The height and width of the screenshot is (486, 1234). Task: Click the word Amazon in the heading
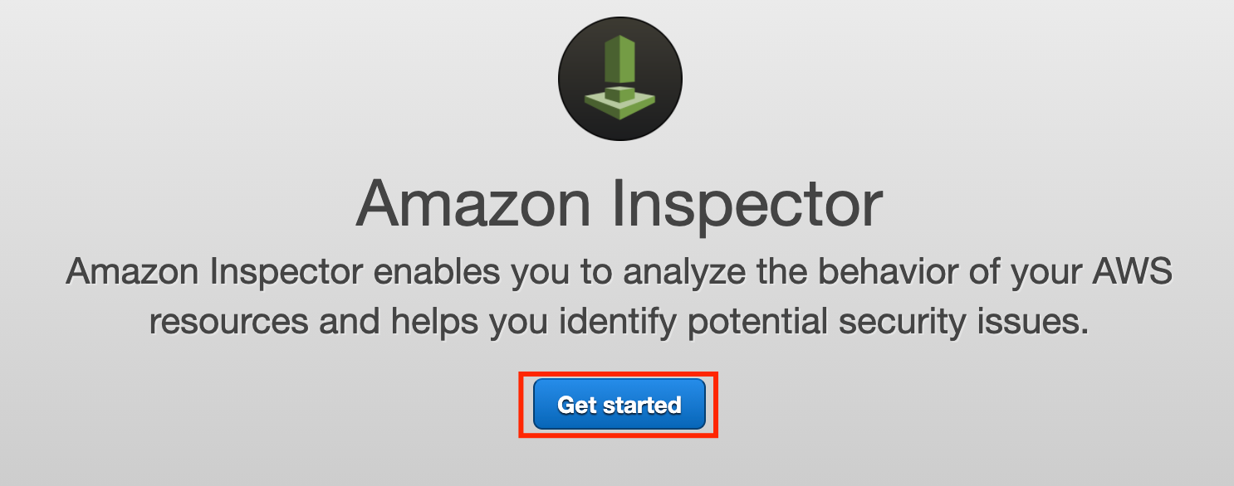[x=473, y=204]
